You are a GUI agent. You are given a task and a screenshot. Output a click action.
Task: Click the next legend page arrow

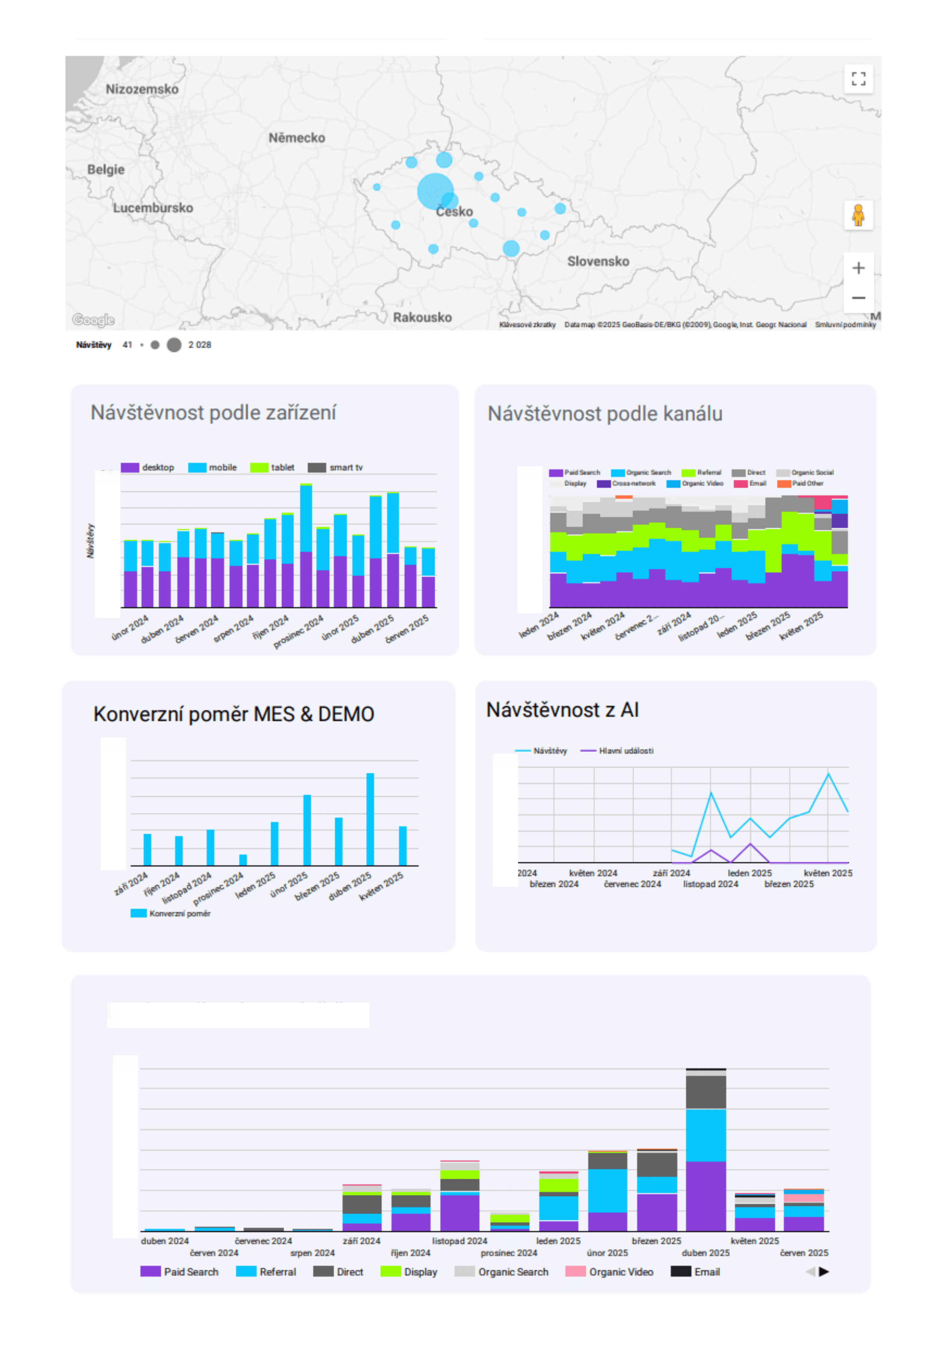click(x=824, y=1271)
